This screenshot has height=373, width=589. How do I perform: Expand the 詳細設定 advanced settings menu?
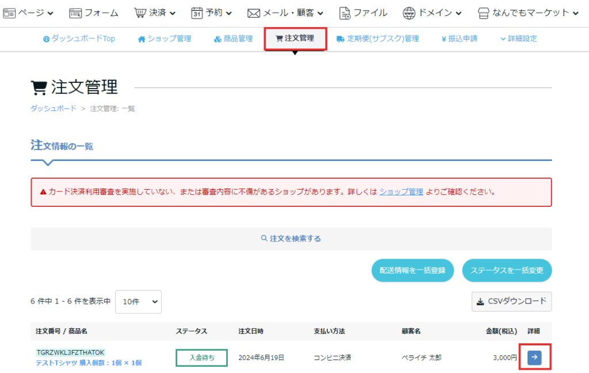pyautogui.click(x=518, y=39)
